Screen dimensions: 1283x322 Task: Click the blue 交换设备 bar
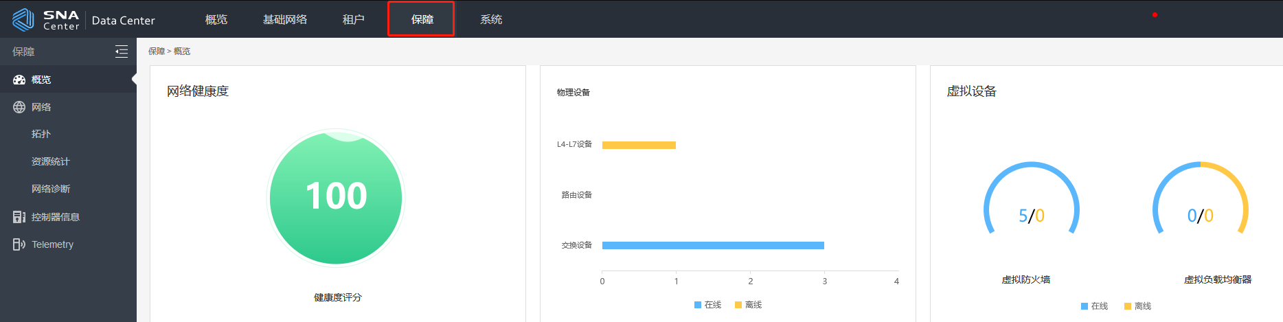(713, 245)
